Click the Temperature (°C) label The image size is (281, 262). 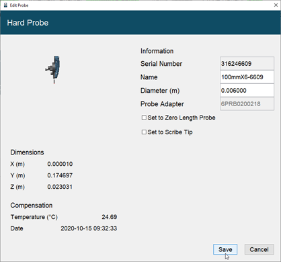tap(34, 217)
